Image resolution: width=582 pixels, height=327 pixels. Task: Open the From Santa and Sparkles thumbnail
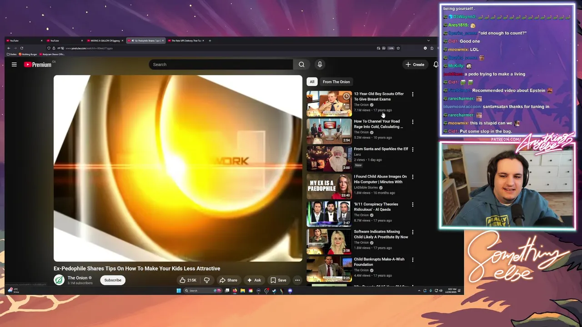click(329, 159)
